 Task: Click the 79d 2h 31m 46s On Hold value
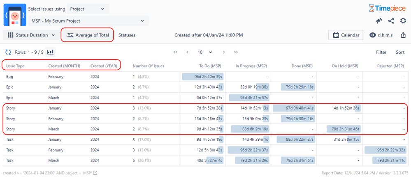pos(344,129)
